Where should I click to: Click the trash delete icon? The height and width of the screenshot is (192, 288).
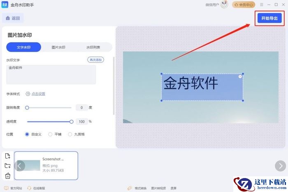coord(7,176)
